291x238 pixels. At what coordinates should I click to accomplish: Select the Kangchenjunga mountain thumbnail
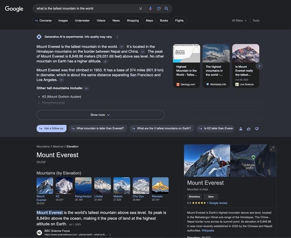[x=83, y=186]
